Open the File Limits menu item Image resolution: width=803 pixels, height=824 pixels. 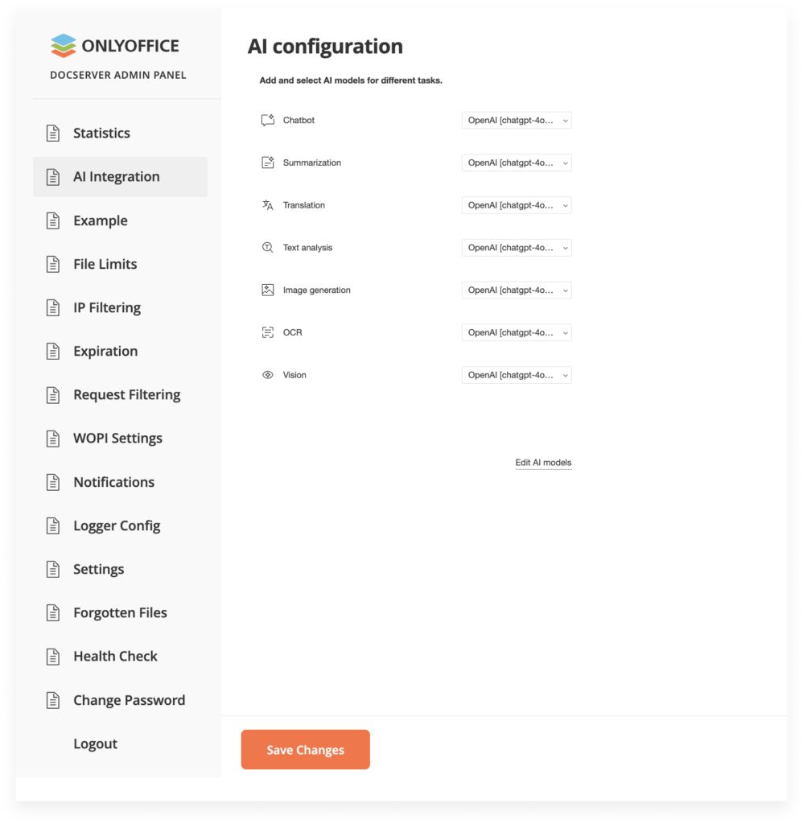pyautogui.click(x=105, y=264)
